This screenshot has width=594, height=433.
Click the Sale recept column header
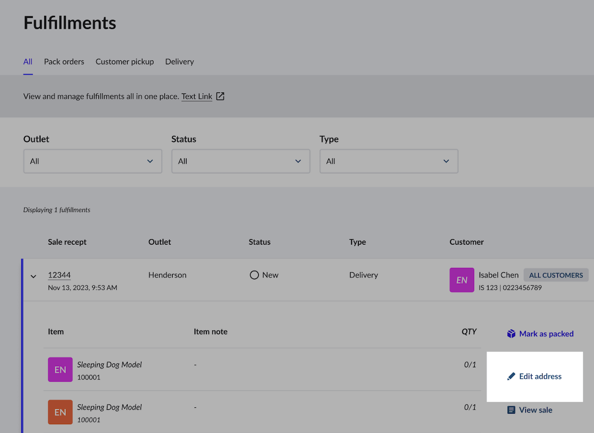click(x=67, y=242)
